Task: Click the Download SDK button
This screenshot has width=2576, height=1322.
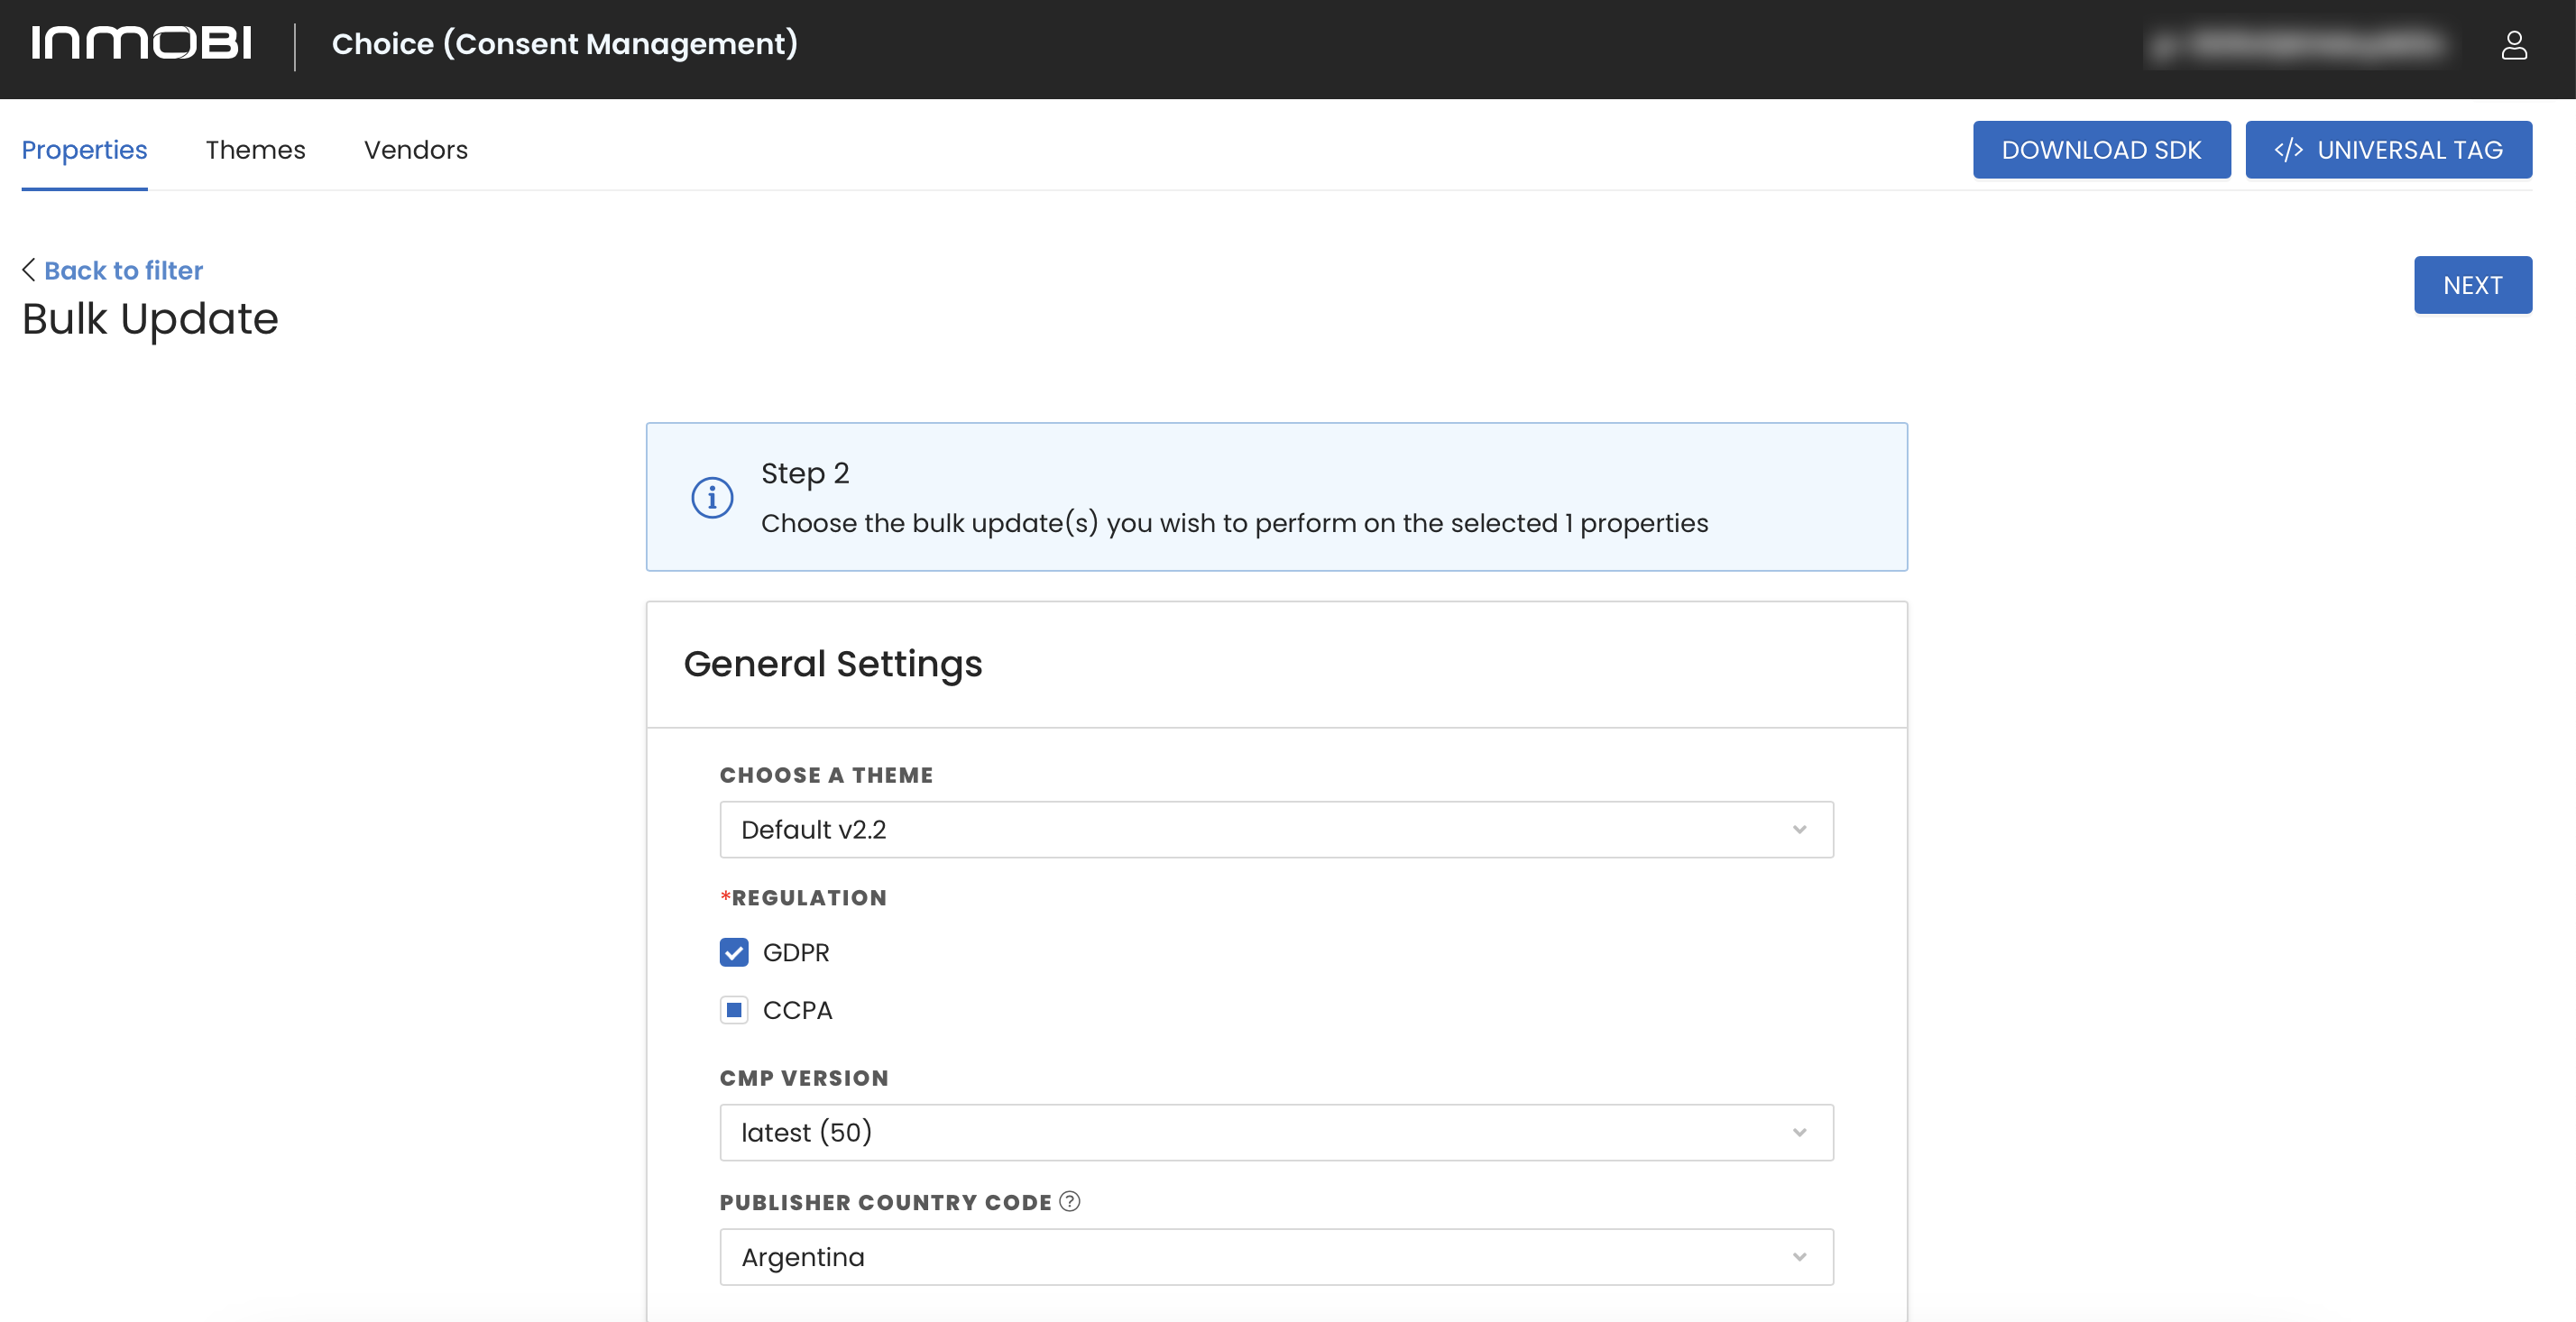Action: pyautogui.click(x=2101, y=149)
